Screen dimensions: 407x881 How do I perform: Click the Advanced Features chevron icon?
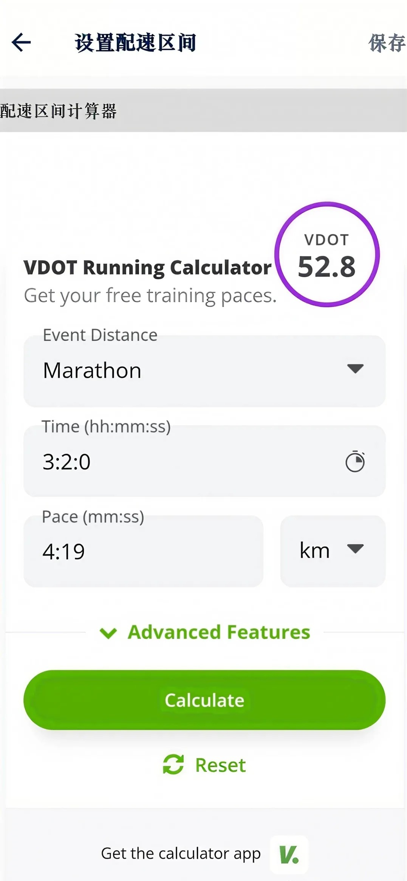pyautogui.click(x=108, y=633)
